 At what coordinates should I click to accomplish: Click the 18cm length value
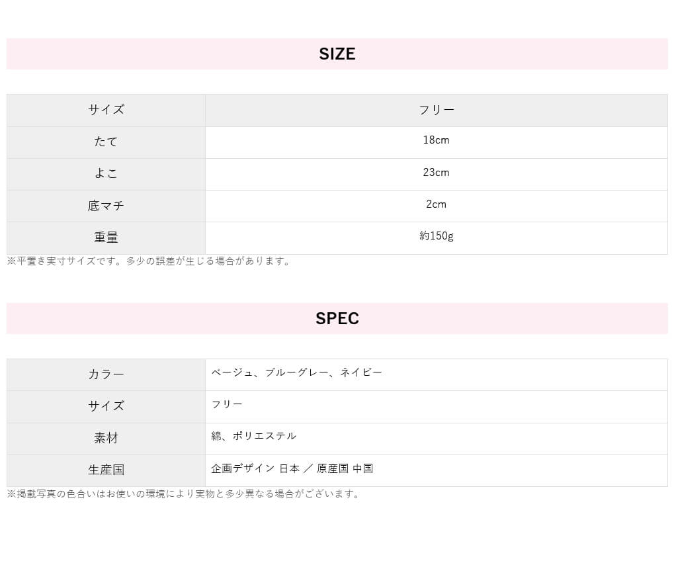pyautogui.click(x=436, y=140)
